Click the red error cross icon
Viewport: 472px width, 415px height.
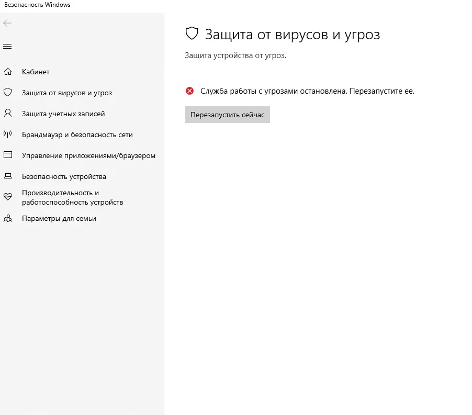(189, 91)
